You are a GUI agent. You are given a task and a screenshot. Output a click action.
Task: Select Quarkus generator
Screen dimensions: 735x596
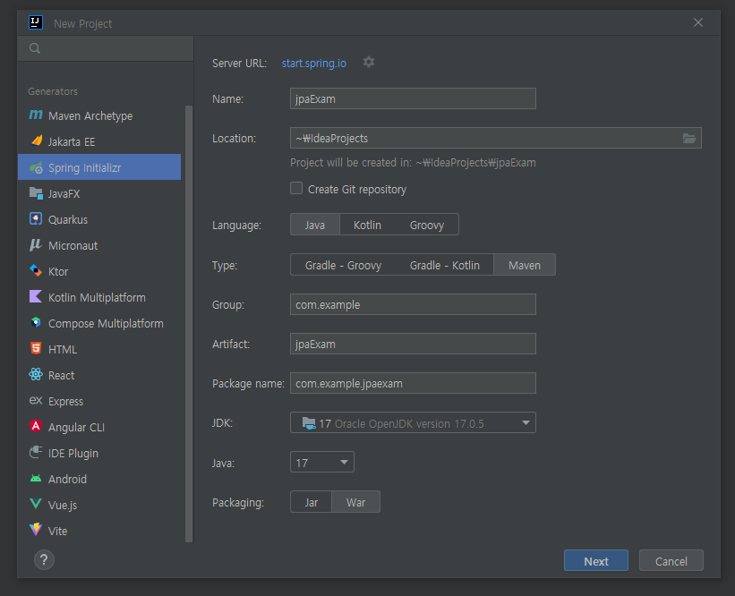99,219
